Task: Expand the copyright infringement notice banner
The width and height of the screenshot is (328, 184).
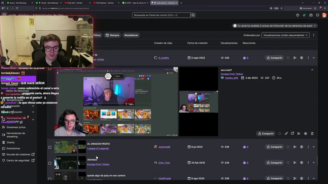Action: (275, 26)
